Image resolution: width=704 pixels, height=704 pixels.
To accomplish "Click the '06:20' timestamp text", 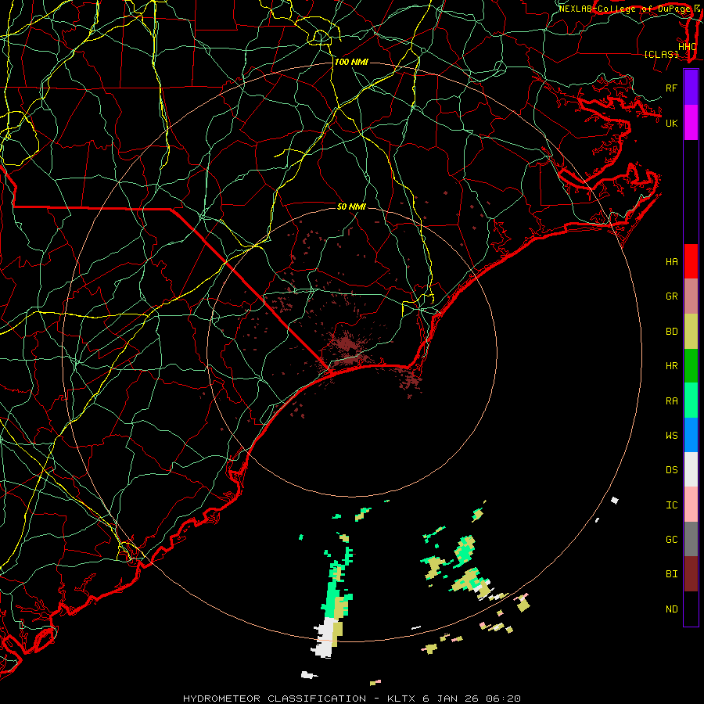I will 503,699.
